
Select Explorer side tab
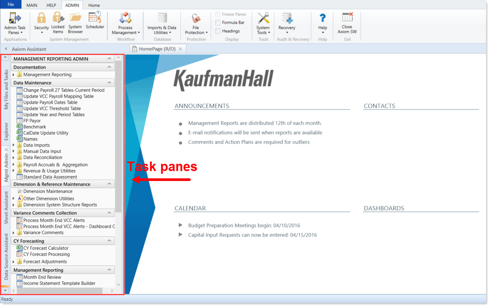[6, 131]
